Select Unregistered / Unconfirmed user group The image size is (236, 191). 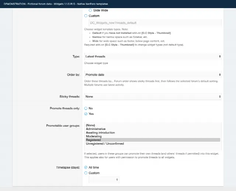point(153,144)
